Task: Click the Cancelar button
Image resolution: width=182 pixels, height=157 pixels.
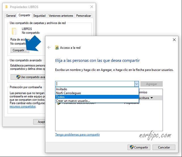Action: [164, 147]
